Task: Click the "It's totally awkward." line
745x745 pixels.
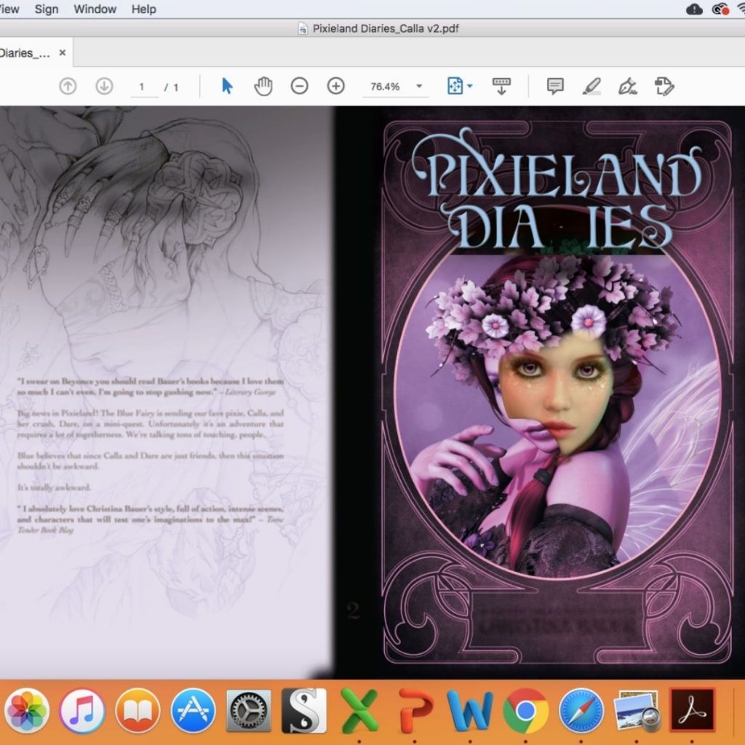Action: click(x=54, y=487)
